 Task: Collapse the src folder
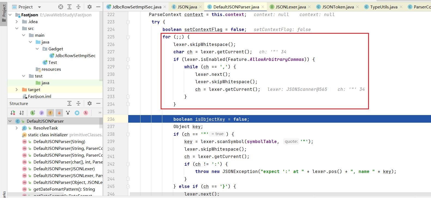coord(17,28)
